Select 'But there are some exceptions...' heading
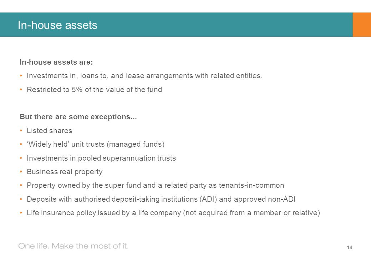The image size is (371, 257). pos(78,117)
